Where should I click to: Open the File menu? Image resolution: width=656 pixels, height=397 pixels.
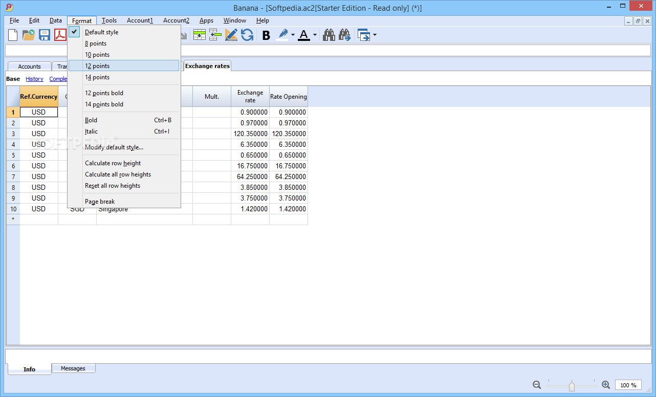click(14, 20)
